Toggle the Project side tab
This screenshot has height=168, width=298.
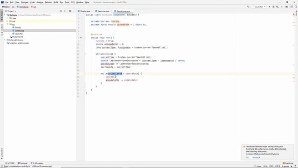click(2, 15)
